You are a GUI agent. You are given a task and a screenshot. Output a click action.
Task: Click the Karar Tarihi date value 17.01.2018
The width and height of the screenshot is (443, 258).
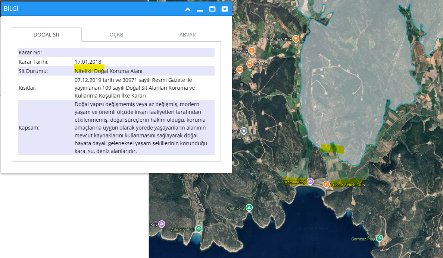[88, 62]
